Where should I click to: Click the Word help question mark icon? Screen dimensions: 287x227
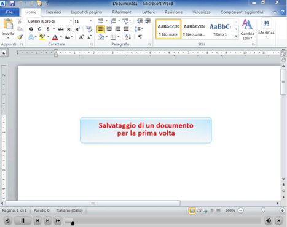(282, 12)
